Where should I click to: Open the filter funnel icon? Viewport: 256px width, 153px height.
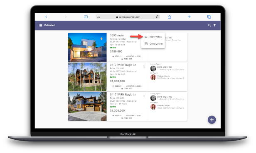click(x=214, y=25)
